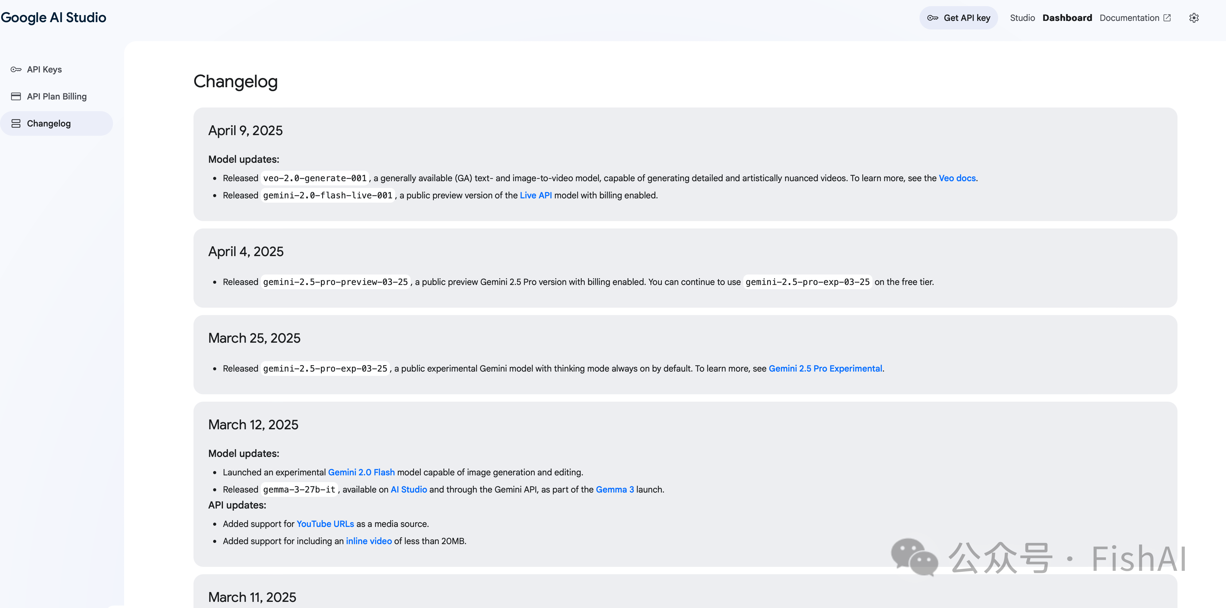This screenshot has width=1226, height=608.
Task: Click the external-link icon beside Documentation
Action: (1167, 18)
